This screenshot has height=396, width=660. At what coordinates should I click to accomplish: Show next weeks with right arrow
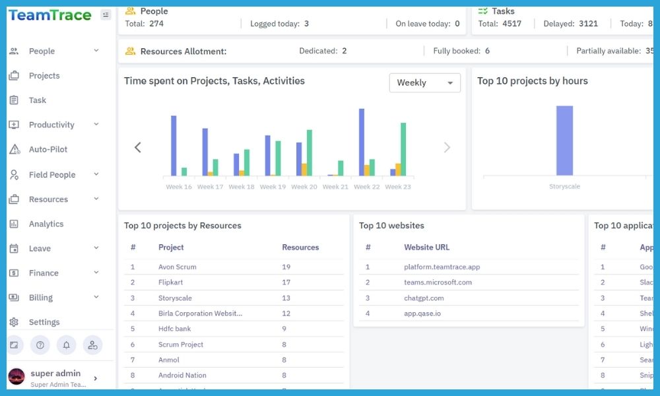point(447,147)
